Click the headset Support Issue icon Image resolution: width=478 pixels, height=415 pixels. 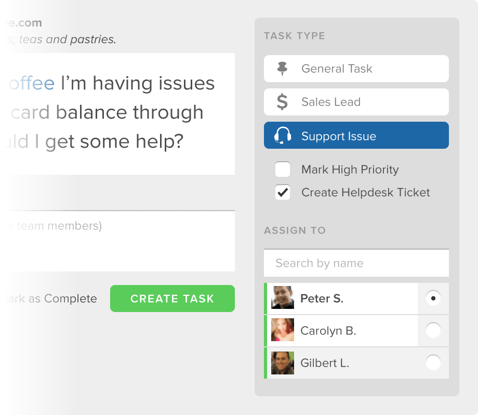pyautogui.click(x=283, y=135)
